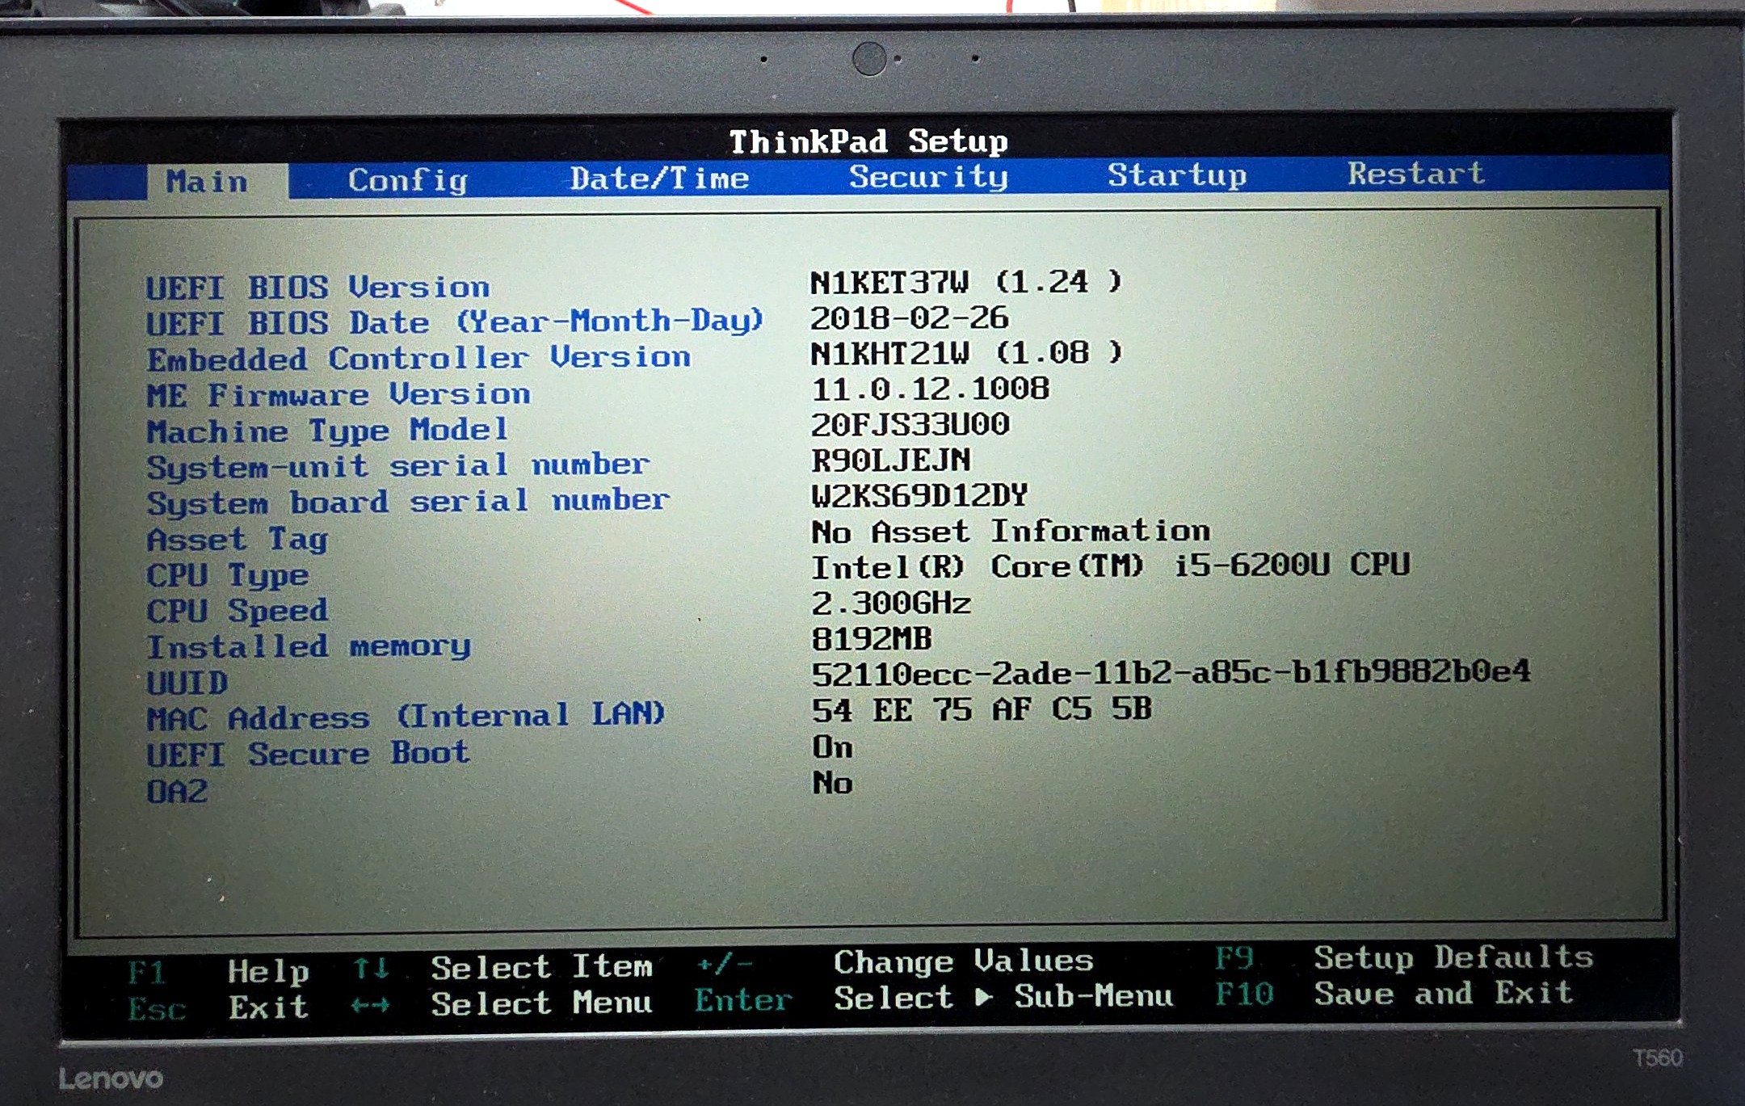Click the ThinkPad Setup title

click(868, 141)
